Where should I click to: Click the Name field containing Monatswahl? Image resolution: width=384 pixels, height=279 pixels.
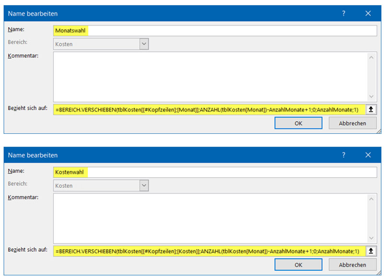tap(215, 30)
